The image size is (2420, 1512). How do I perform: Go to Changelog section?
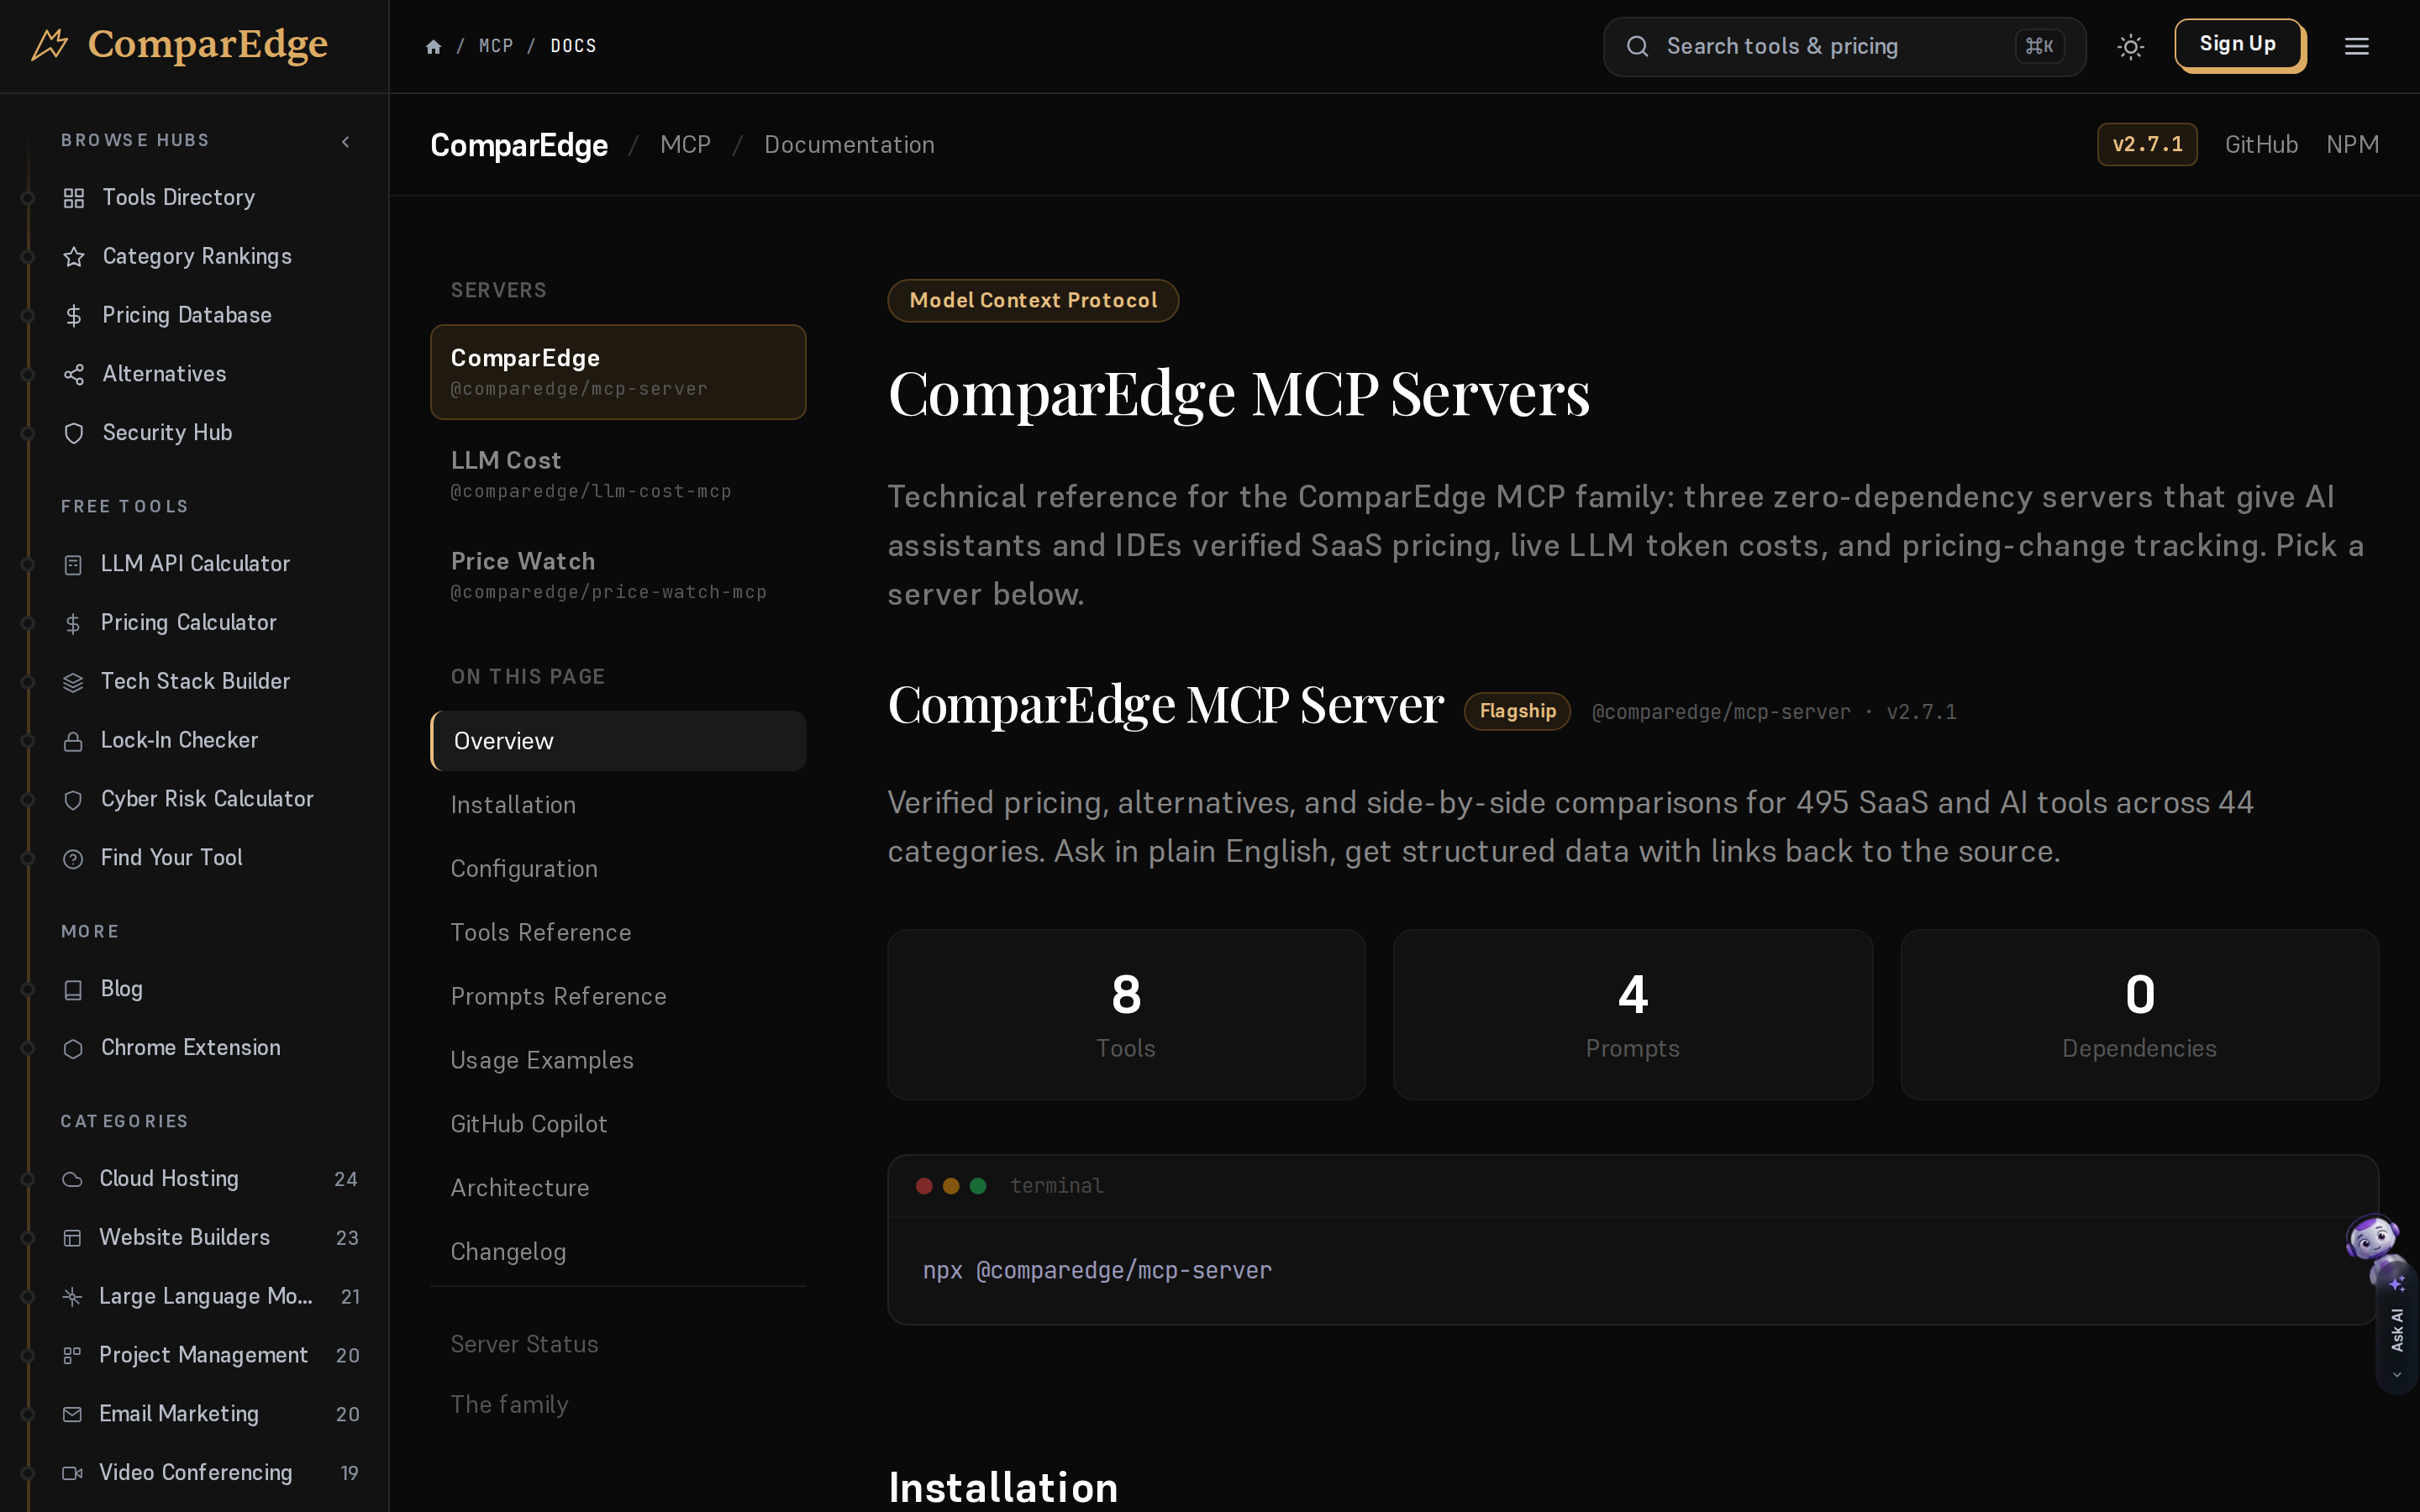pyautogui.click(x=508, y=1252)
